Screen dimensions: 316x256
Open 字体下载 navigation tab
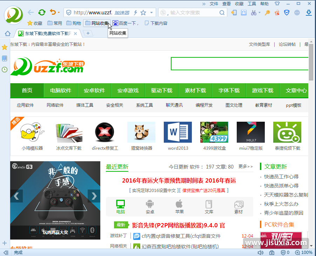tap(229, 91)
